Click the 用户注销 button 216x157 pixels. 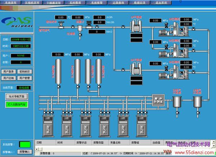tap(9, 78)
